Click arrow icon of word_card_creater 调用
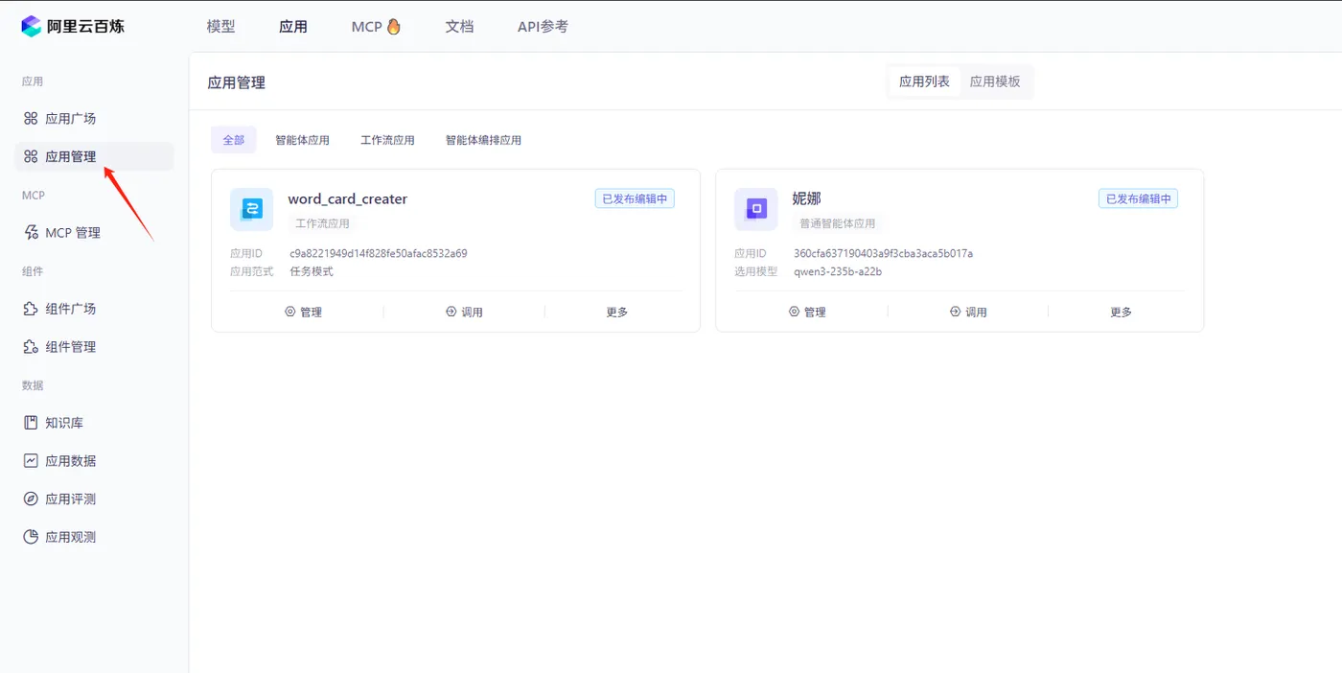This screenshot has width=1342, height=673. [451, 312]
